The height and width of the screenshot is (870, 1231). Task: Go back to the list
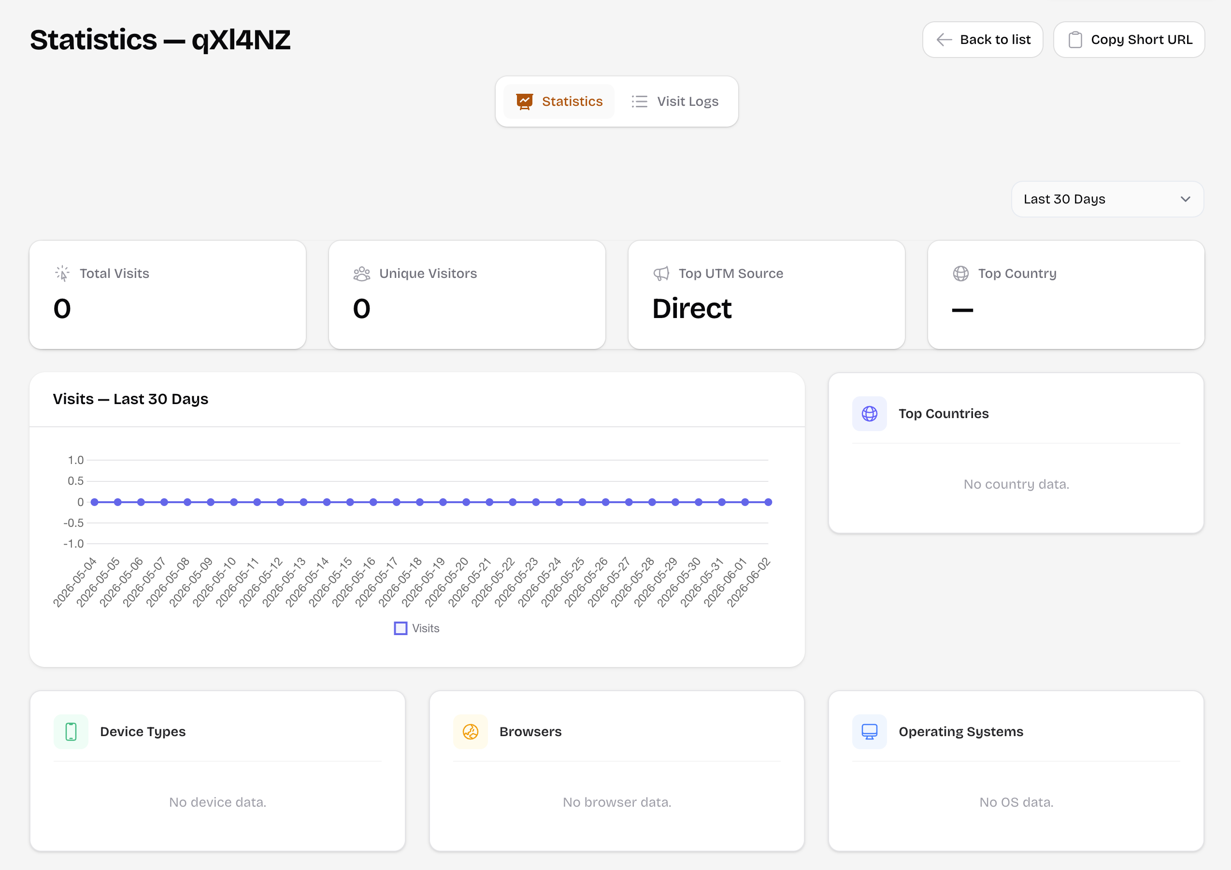(x=982, y=40)
